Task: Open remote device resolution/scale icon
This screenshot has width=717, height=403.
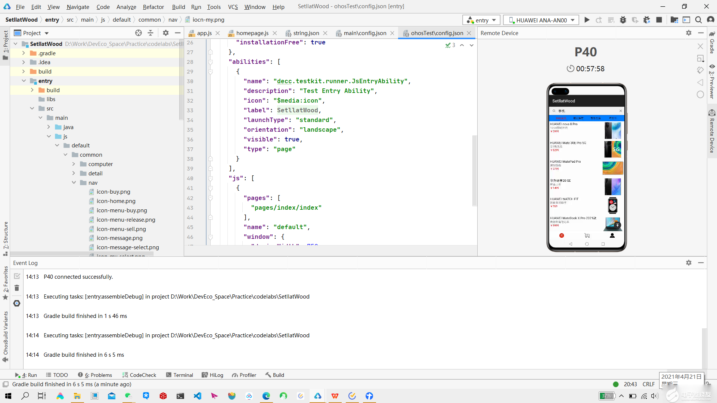Action: pyautogui.click(x=700, y=58)
